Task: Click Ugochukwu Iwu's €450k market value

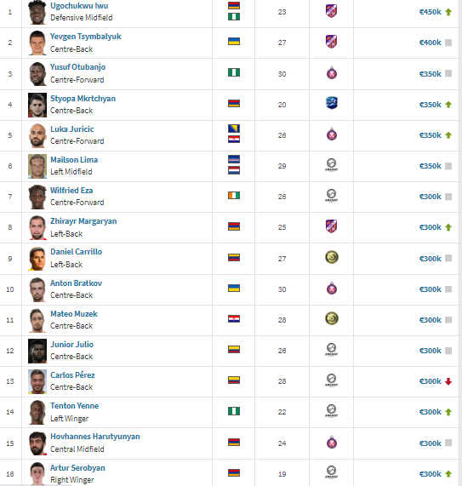Action: (430, 12)
